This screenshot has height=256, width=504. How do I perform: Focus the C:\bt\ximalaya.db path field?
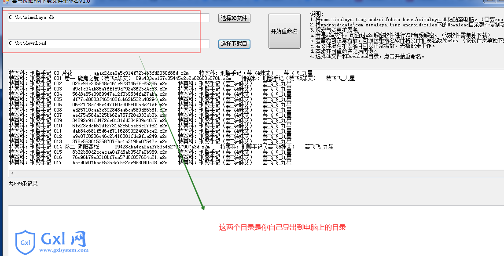pyautogui.click(x=109, y=18)
